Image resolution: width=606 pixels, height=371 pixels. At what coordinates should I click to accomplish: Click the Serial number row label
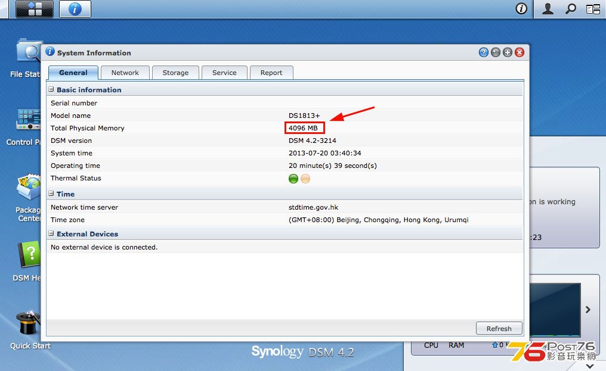coord(74,103)
